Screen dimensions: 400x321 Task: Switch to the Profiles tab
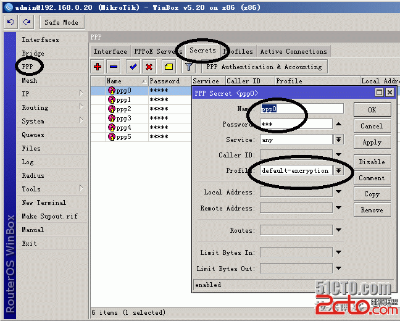coord(238,51)
